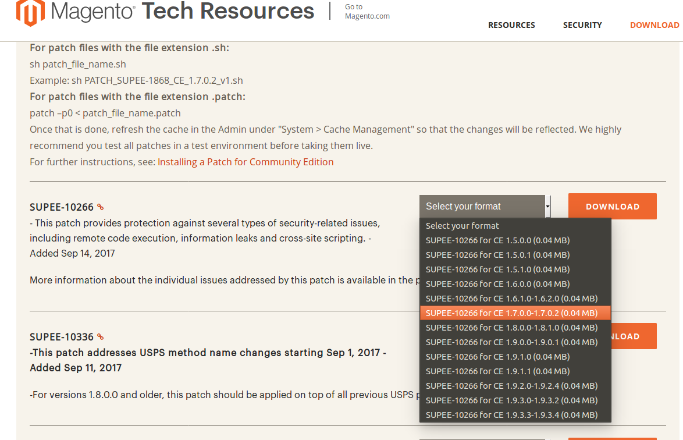This screenshot has width=683, height=440.
Task: Open the Select your format dropdown
Action: click(x=483, y=206)
